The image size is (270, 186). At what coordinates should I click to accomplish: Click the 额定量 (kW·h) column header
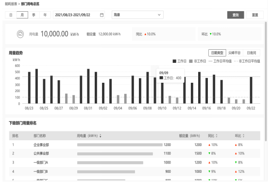(x=189, y=136)
